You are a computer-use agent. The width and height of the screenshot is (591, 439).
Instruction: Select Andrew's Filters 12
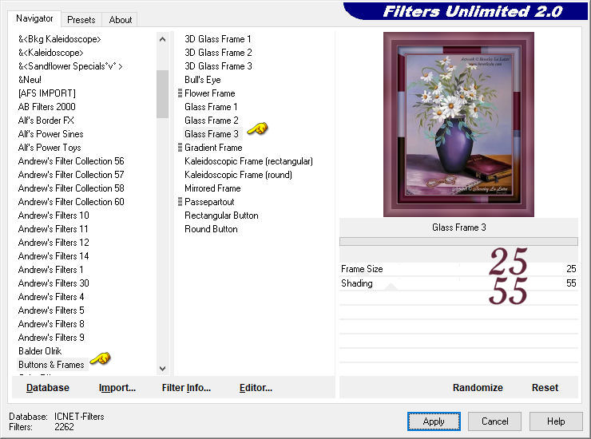pyautogui.click(x=54, y=243)
